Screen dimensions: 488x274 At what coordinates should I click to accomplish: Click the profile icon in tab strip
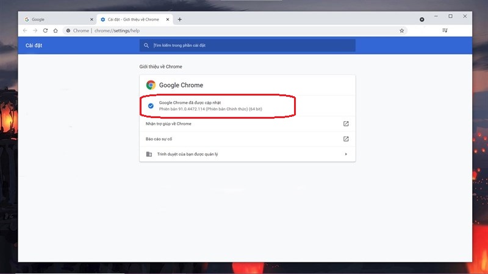coord(422,19)
